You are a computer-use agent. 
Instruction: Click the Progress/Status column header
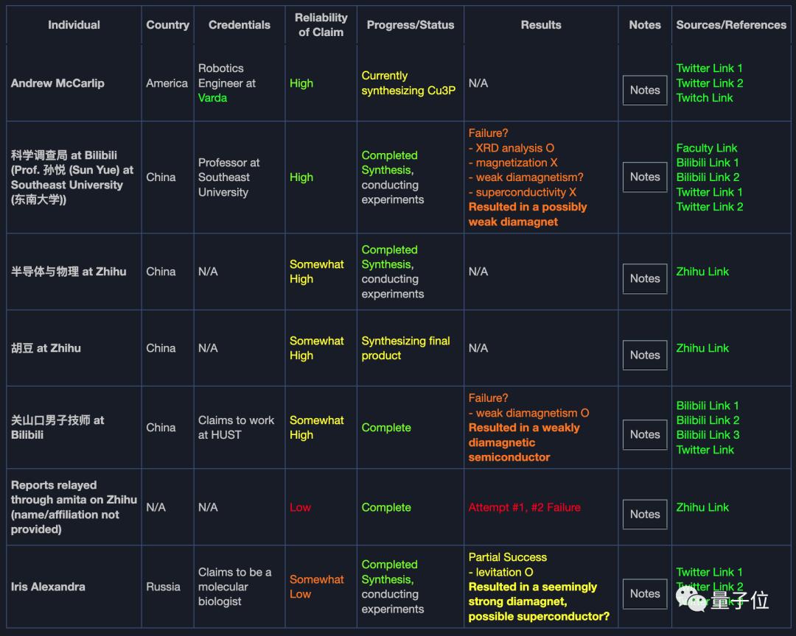410,25
